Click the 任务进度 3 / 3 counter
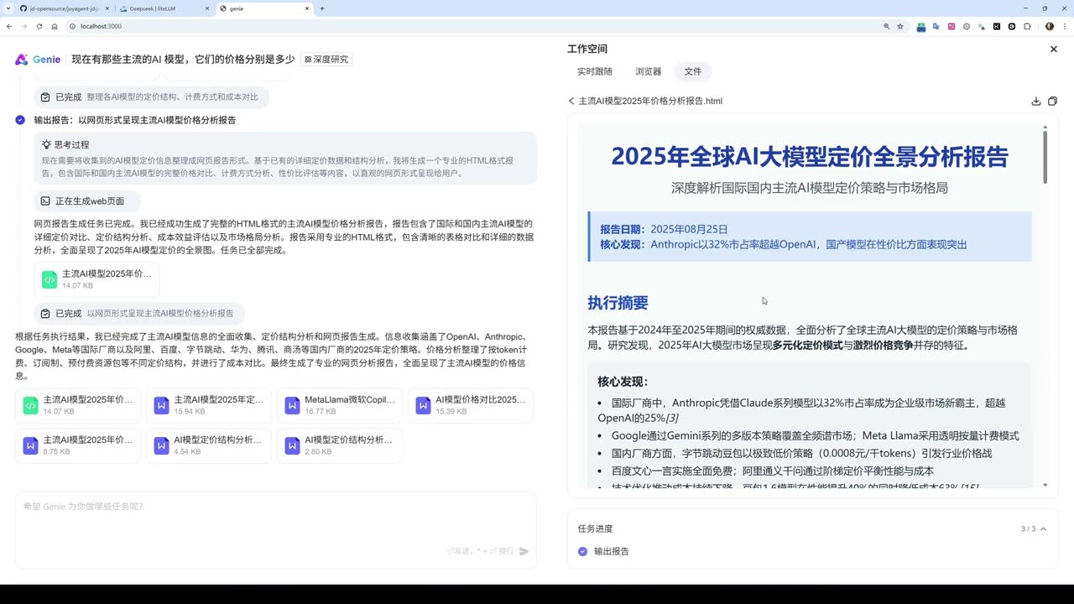The width and height of the screenshot is (1074, 604). (x=1028, y=528)
